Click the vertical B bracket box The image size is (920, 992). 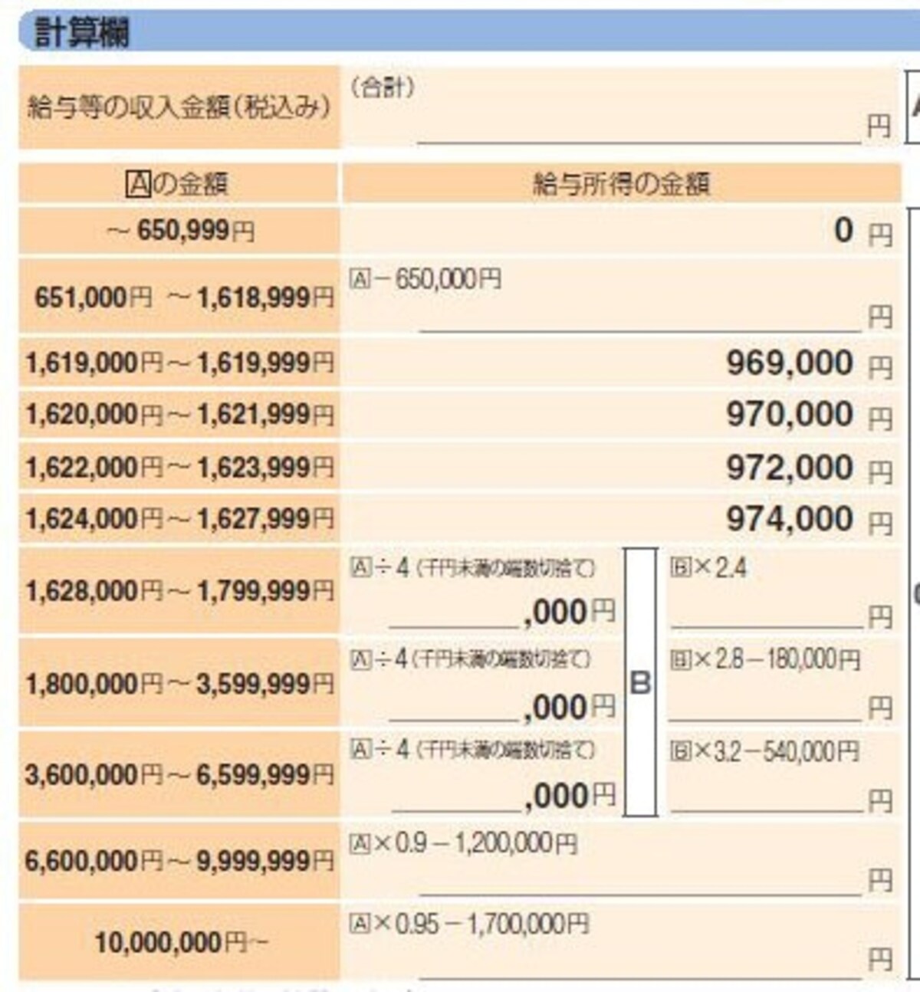point(641,682)
